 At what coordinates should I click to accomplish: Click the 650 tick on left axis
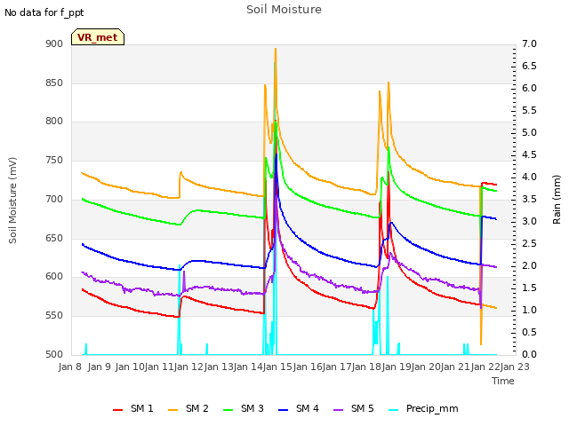tap(54, 239)
